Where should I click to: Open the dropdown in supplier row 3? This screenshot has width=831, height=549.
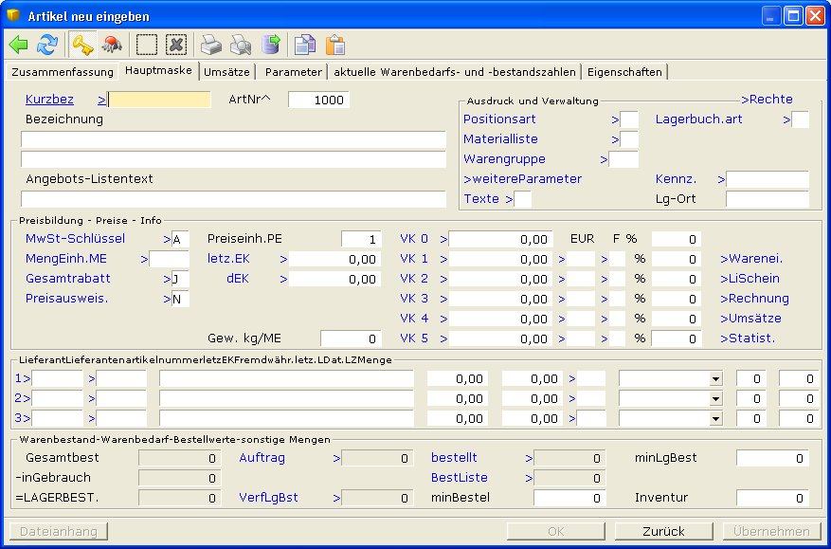714,419
